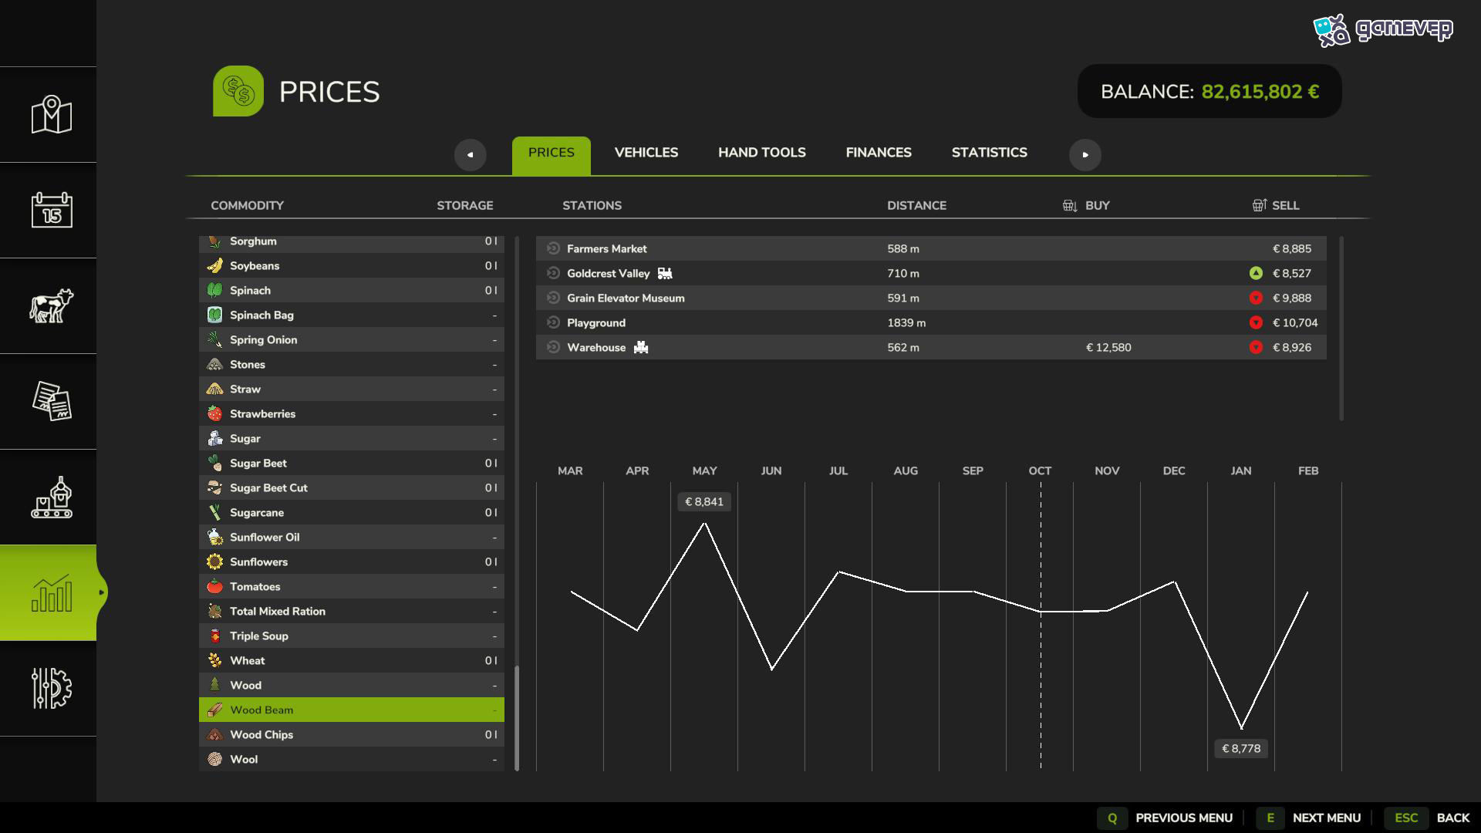Click the Next Menu button
The width and height of the screenshot is (1481, 833).
1309,818
